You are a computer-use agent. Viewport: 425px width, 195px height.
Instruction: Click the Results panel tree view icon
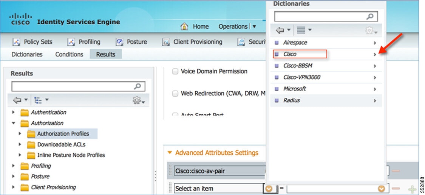pyautogui.click(x=38, y=100)
